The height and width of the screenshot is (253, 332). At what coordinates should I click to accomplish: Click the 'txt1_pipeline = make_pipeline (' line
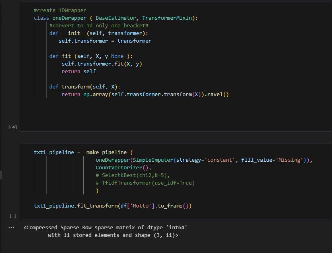(x=83, y=152)
